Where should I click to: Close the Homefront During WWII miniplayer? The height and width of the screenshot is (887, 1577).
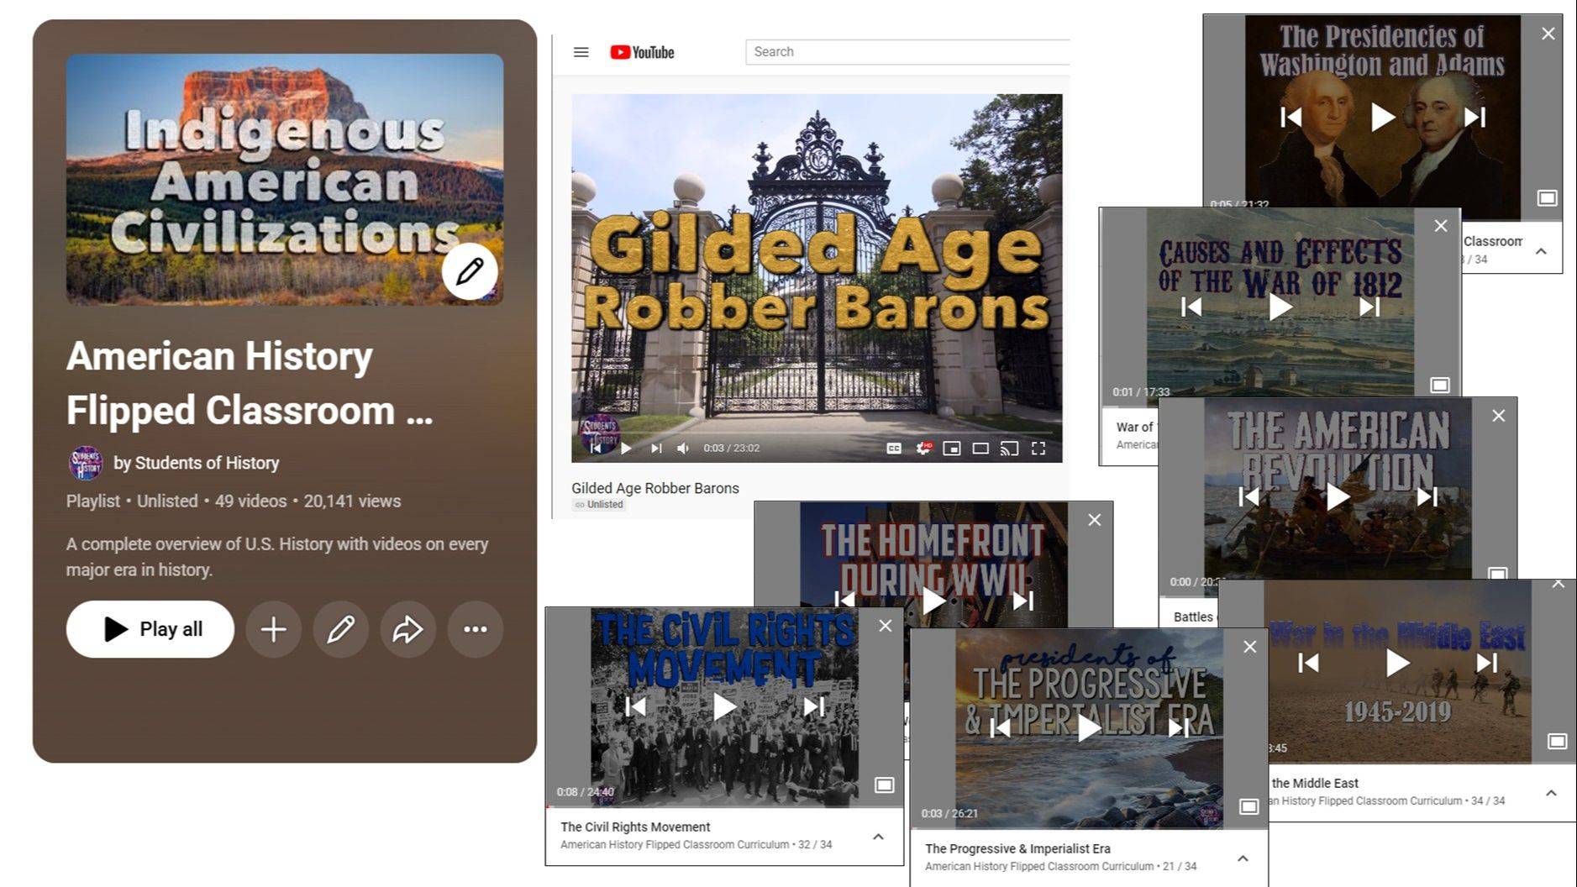(1095, 520)
